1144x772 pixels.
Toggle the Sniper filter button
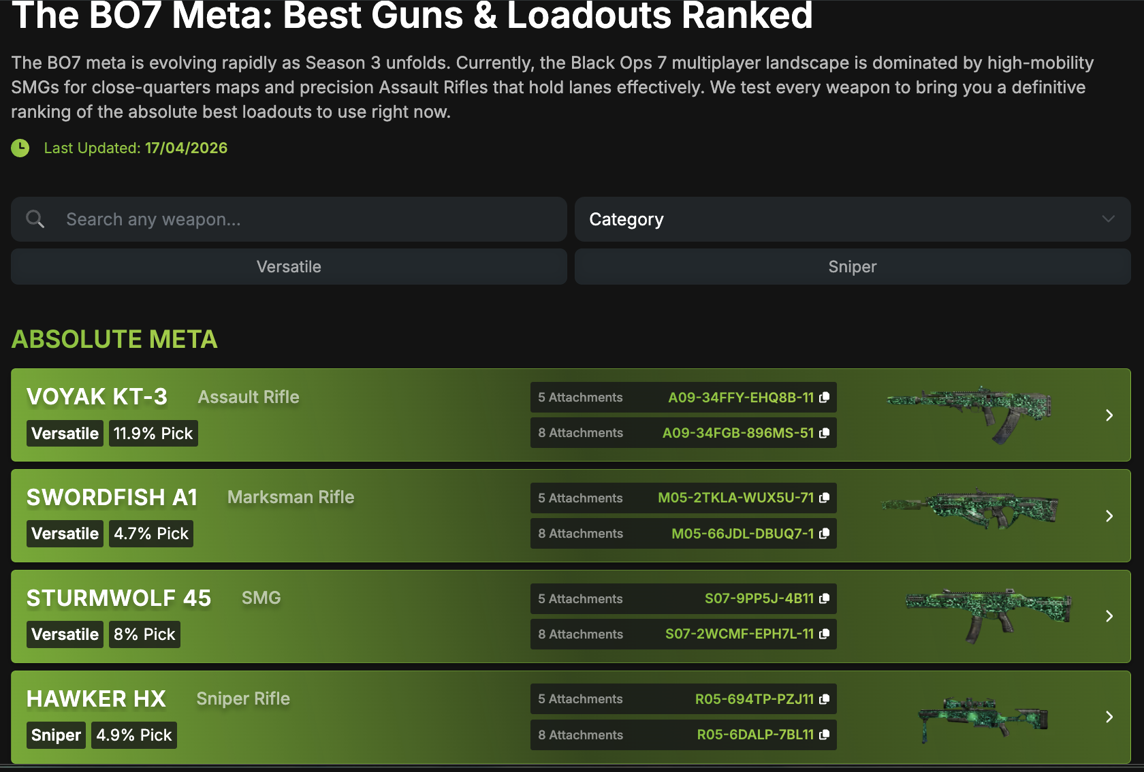point(852,267)
